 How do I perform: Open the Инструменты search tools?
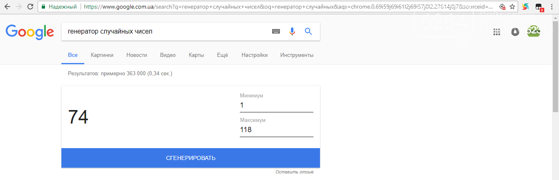click(297, 55)
